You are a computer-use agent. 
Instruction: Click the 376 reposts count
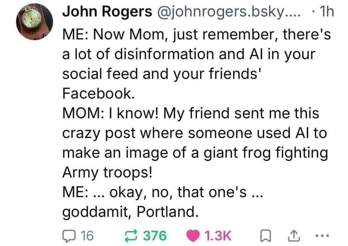coord(154,235)
